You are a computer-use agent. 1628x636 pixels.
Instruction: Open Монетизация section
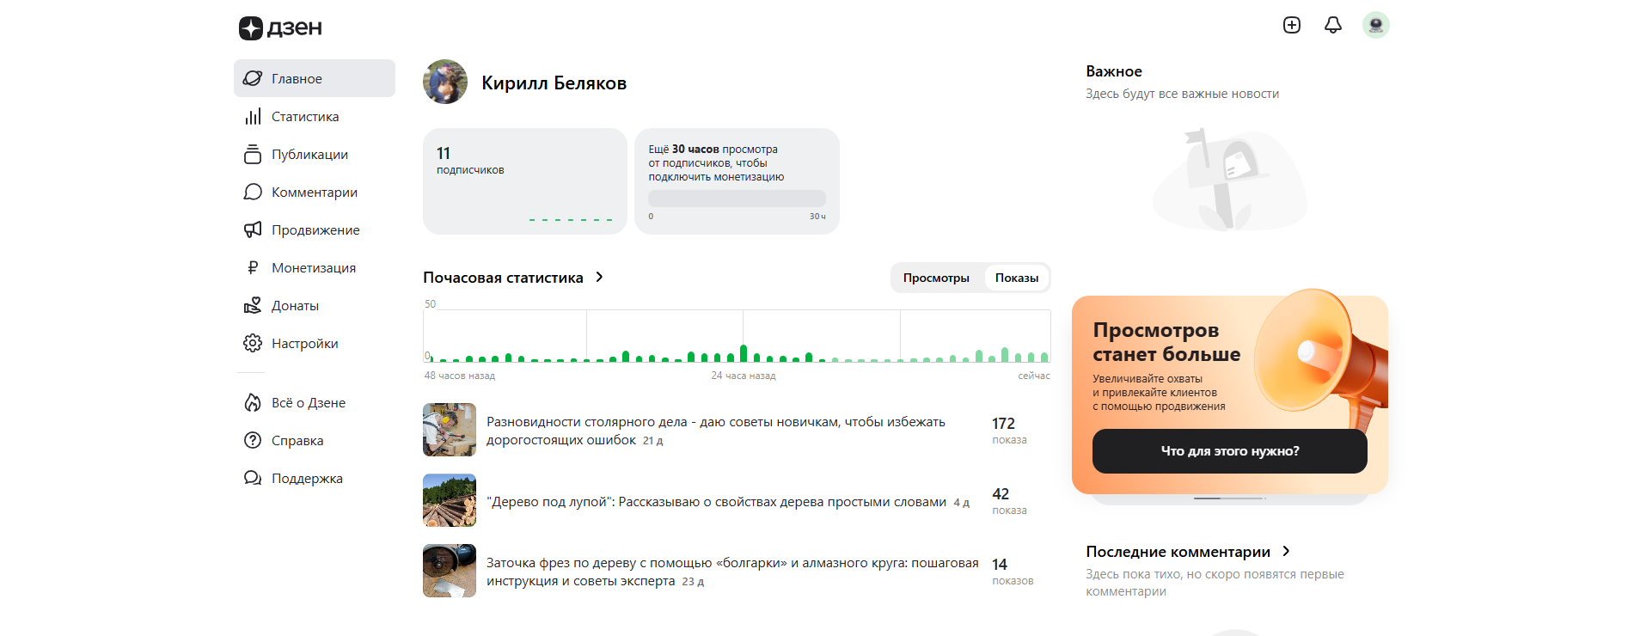(315, 267)
